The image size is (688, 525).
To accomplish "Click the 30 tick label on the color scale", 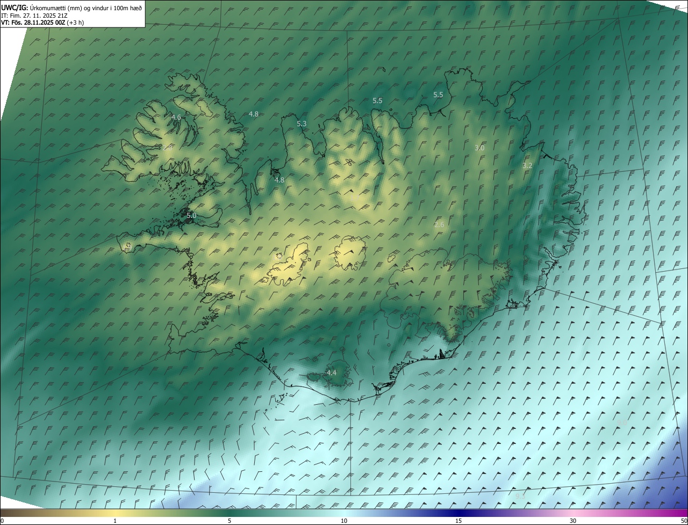I will click(573, 521).
